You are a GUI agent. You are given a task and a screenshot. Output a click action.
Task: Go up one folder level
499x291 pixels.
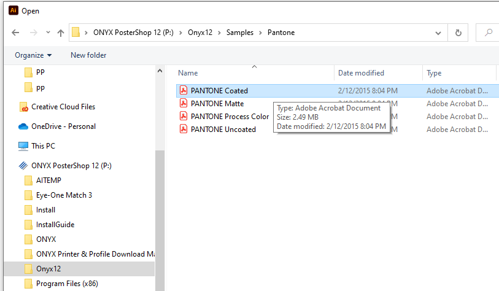point(61,33)
